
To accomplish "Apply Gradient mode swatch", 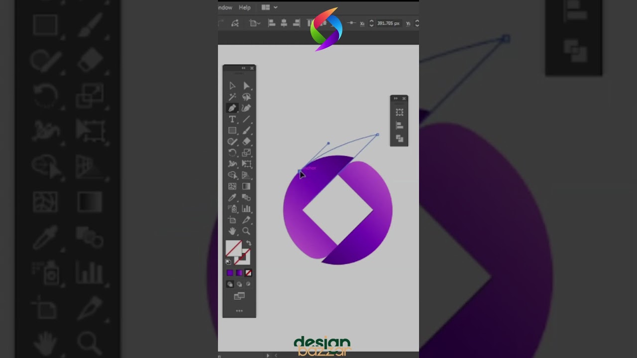I will coord(239,273).
